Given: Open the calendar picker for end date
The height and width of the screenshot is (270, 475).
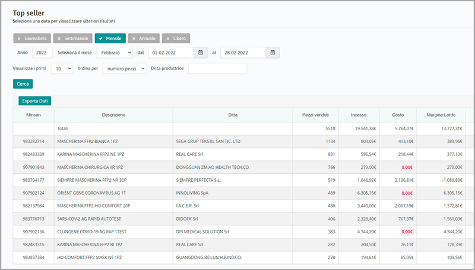Looking at the screenshot, I should (x=273, y=53).
